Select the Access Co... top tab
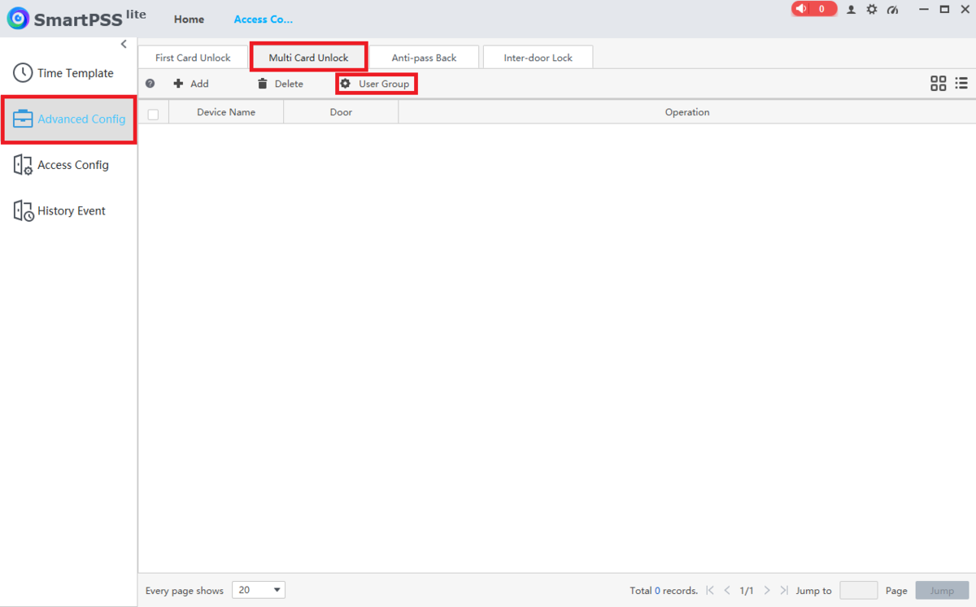Screen dimensions: 976x607 click(x=263, y=20)
